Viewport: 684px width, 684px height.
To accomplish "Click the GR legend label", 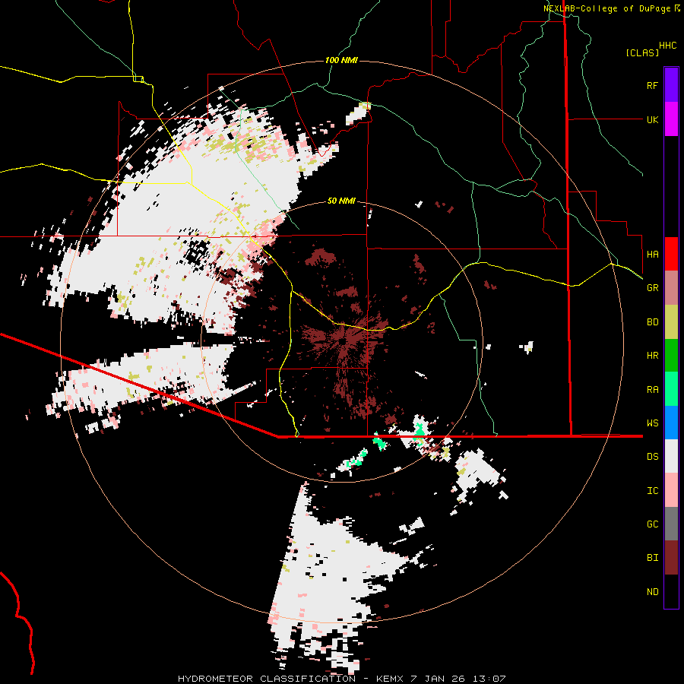I will tap(652, 287).
